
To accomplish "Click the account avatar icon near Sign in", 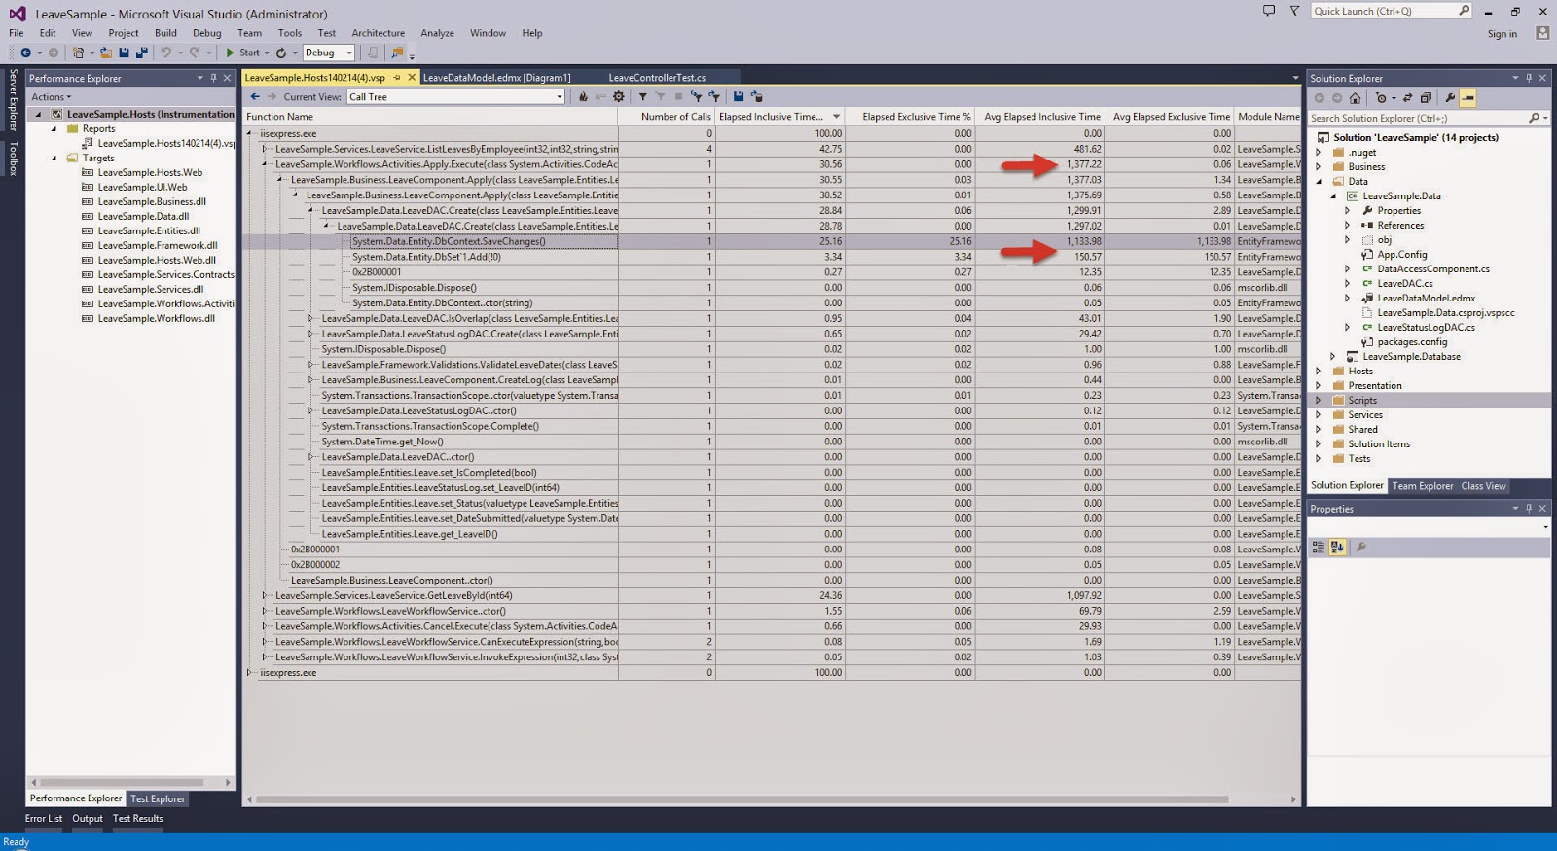I will pos(1541,33).
